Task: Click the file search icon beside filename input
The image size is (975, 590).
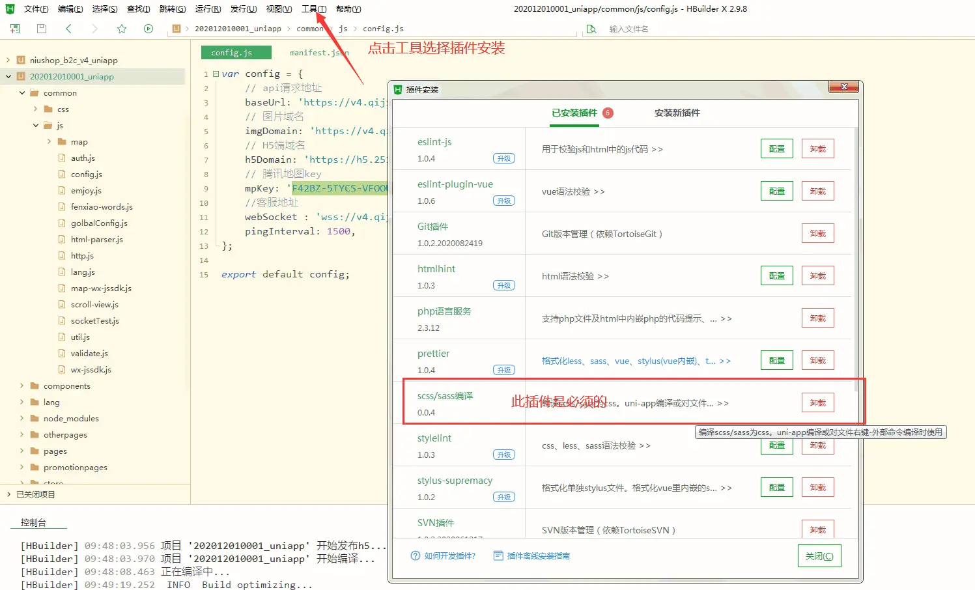Action: (x=591, y=29)
